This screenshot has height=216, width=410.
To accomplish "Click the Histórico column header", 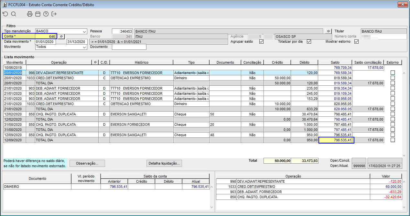I will (142, 62).
